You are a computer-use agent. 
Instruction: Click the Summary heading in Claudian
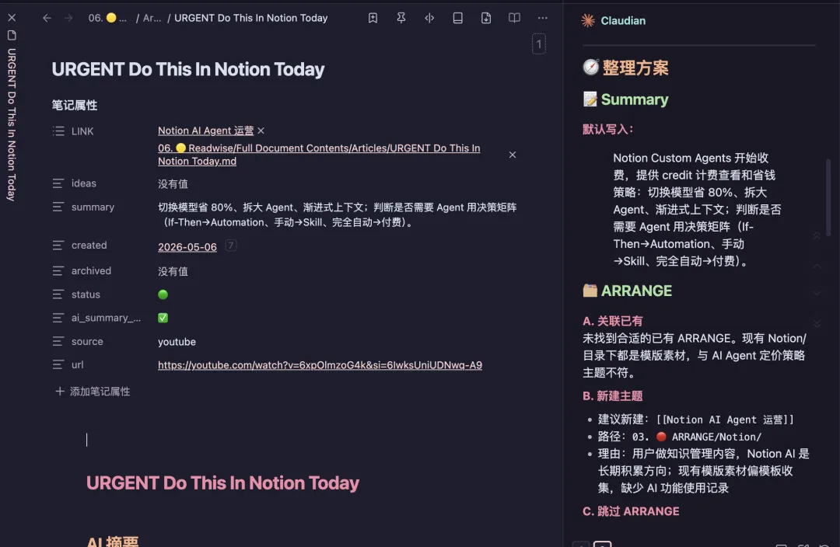coord(635,99)
